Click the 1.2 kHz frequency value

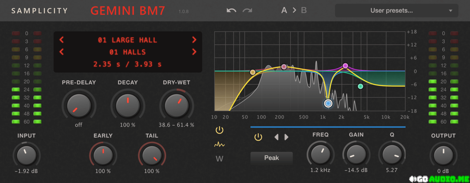tap(320, 170)
